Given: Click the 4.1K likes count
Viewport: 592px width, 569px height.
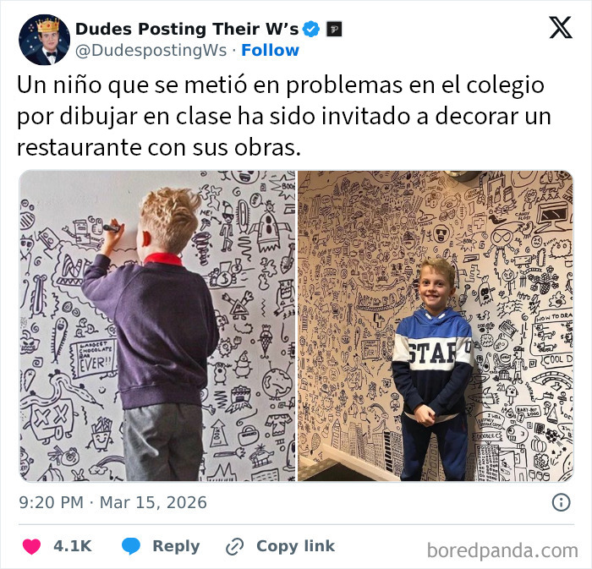Looking at the screenshot, I should point(73,546).
